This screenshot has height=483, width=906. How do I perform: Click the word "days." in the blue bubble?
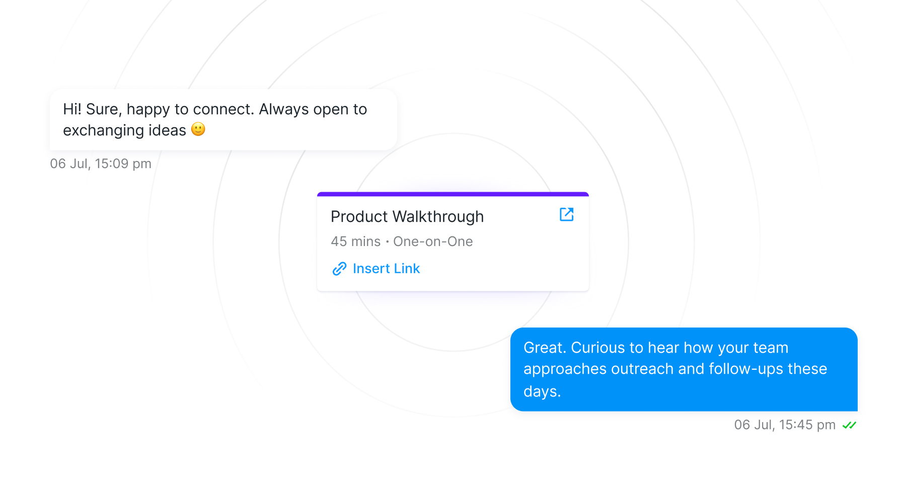click(x=542, y=391)
